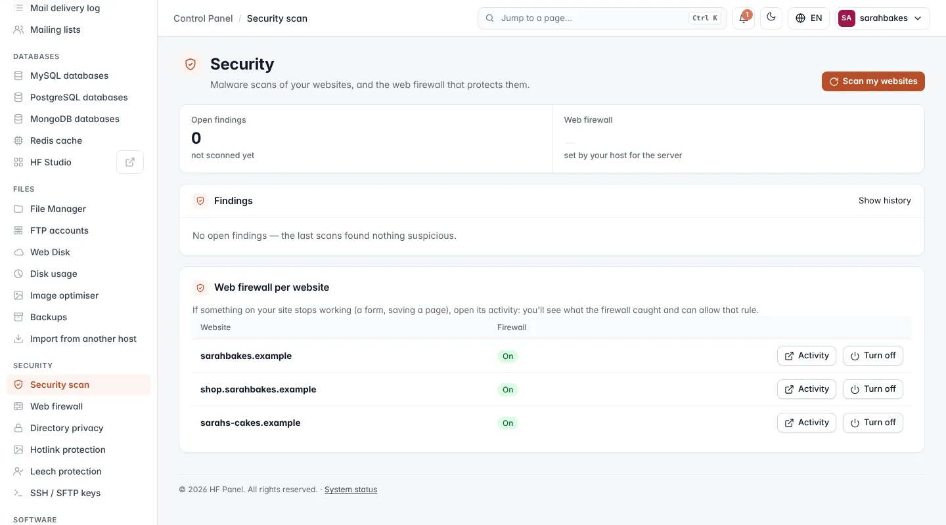Open notifications bell icon

744,18
